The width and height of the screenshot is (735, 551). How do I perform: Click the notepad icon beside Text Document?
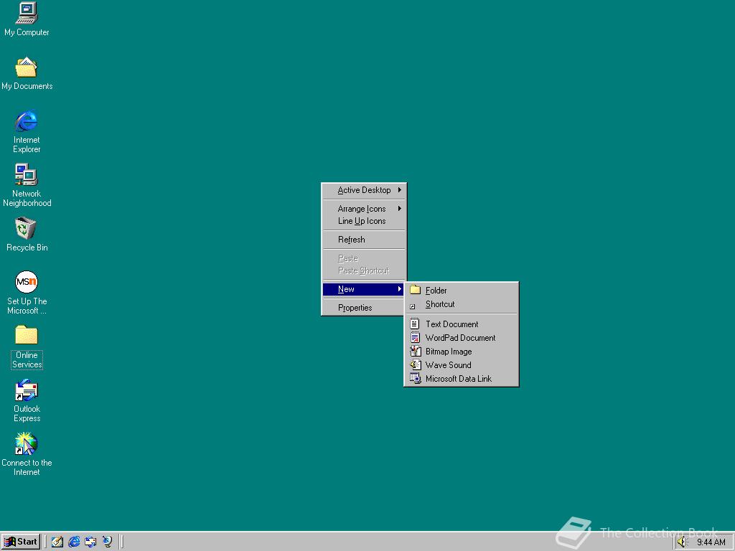pyautogui.click(x=414, y=324)
